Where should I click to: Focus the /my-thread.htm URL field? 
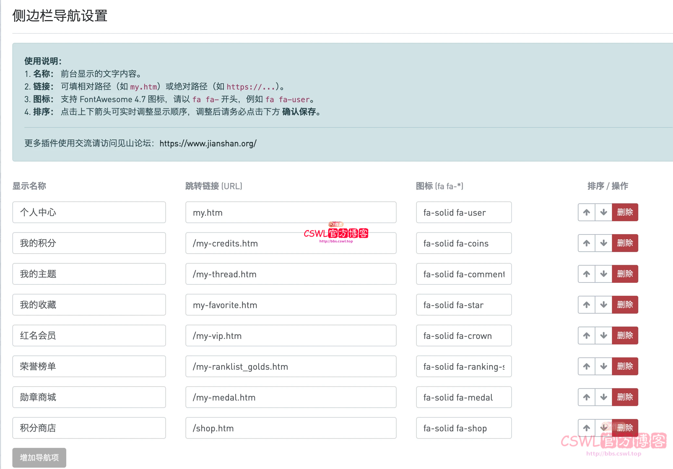(291, 274)
